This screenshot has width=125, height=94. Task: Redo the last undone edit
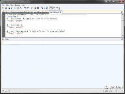[28, 8]
